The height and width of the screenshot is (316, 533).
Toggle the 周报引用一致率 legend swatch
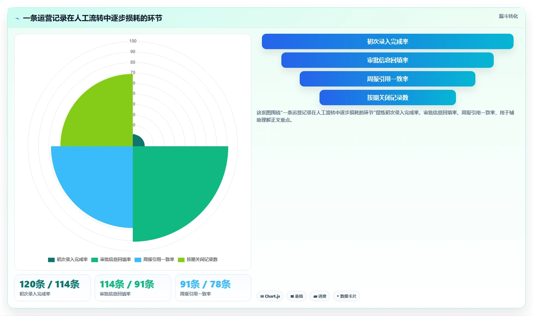point(138,260)
